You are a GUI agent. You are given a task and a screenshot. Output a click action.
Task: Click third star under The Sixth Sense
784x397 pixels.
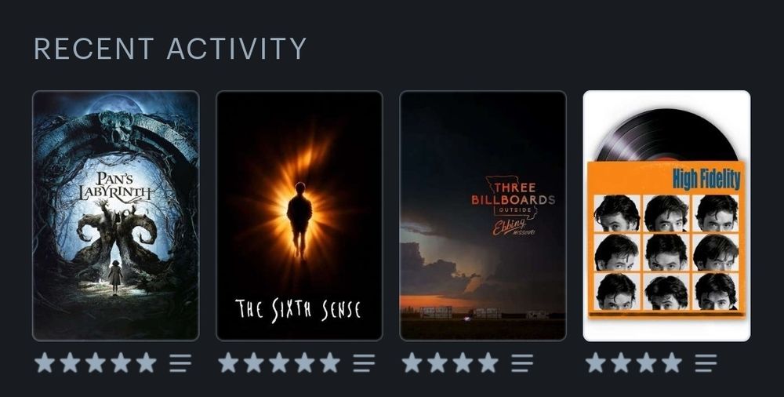(x=278, y=362)
